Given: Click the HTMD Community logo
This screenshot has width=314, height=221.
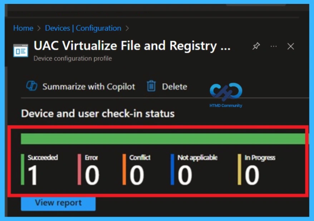Looking at the screenshot, I should point(225,93).
